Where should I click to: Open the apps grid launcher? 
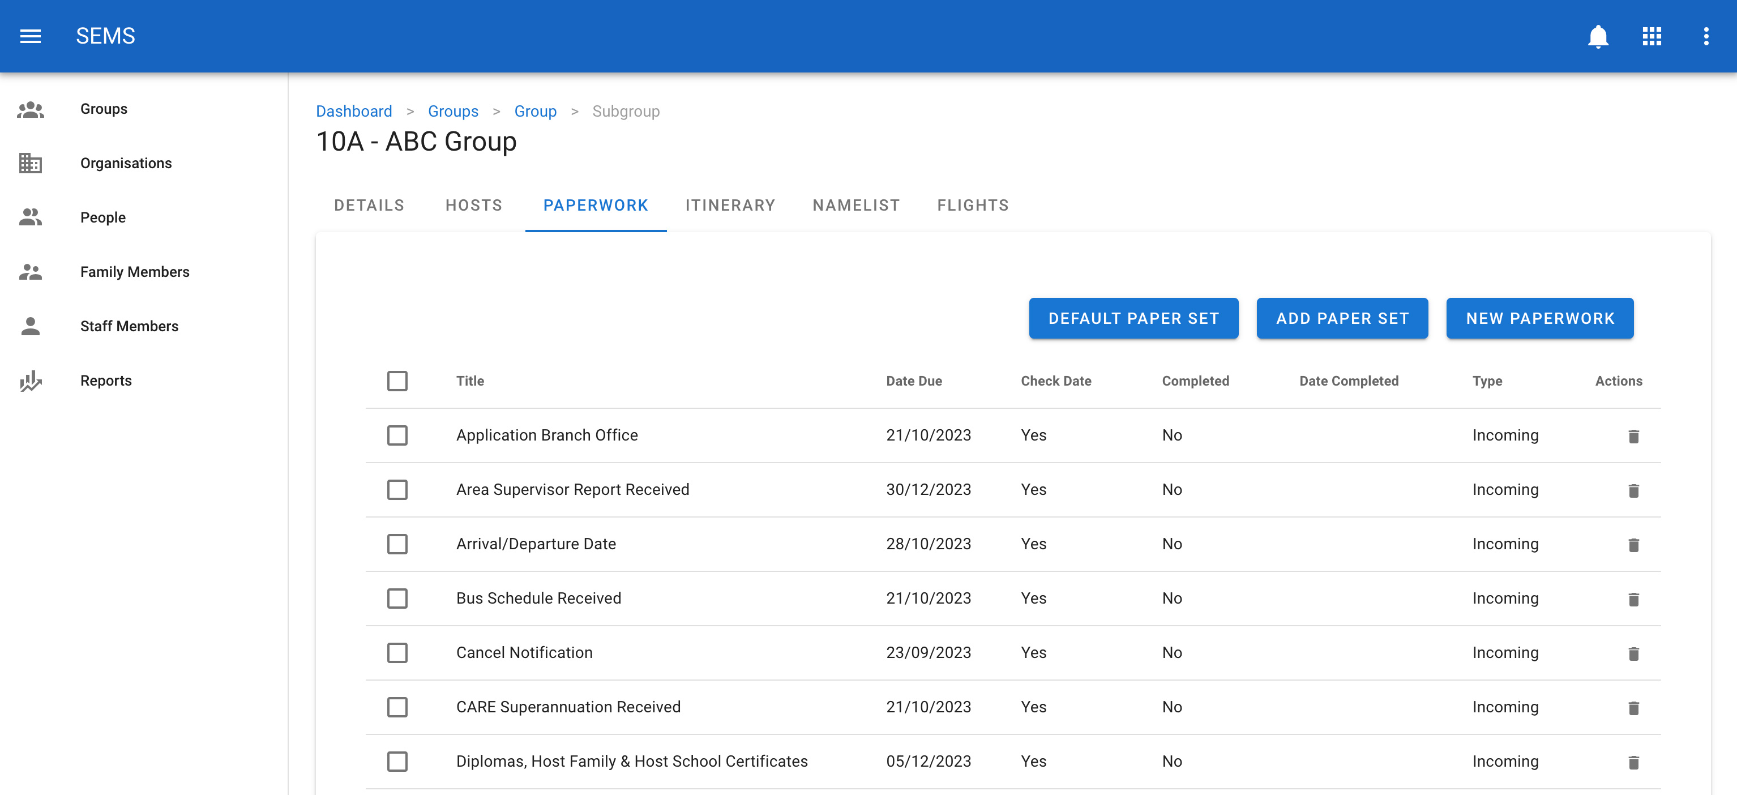click(1652, 36)
